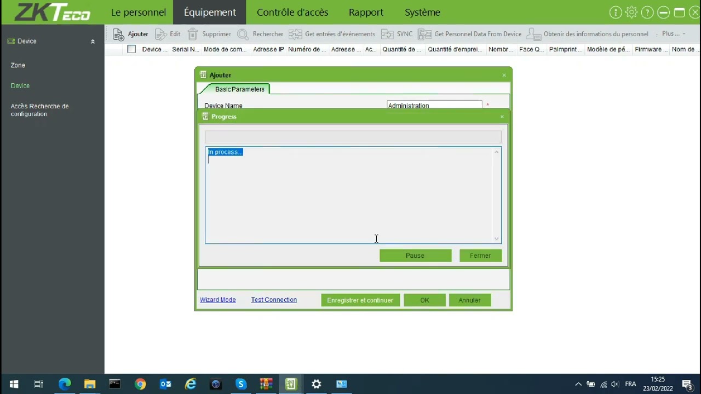Click the Test Connection link
Screen dimensions: 701x394
274,300
